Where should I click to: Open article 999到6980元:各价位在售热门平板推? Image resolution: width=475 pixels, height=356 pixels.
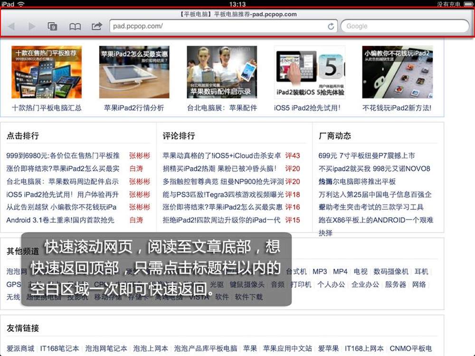(x=63, y=156)
